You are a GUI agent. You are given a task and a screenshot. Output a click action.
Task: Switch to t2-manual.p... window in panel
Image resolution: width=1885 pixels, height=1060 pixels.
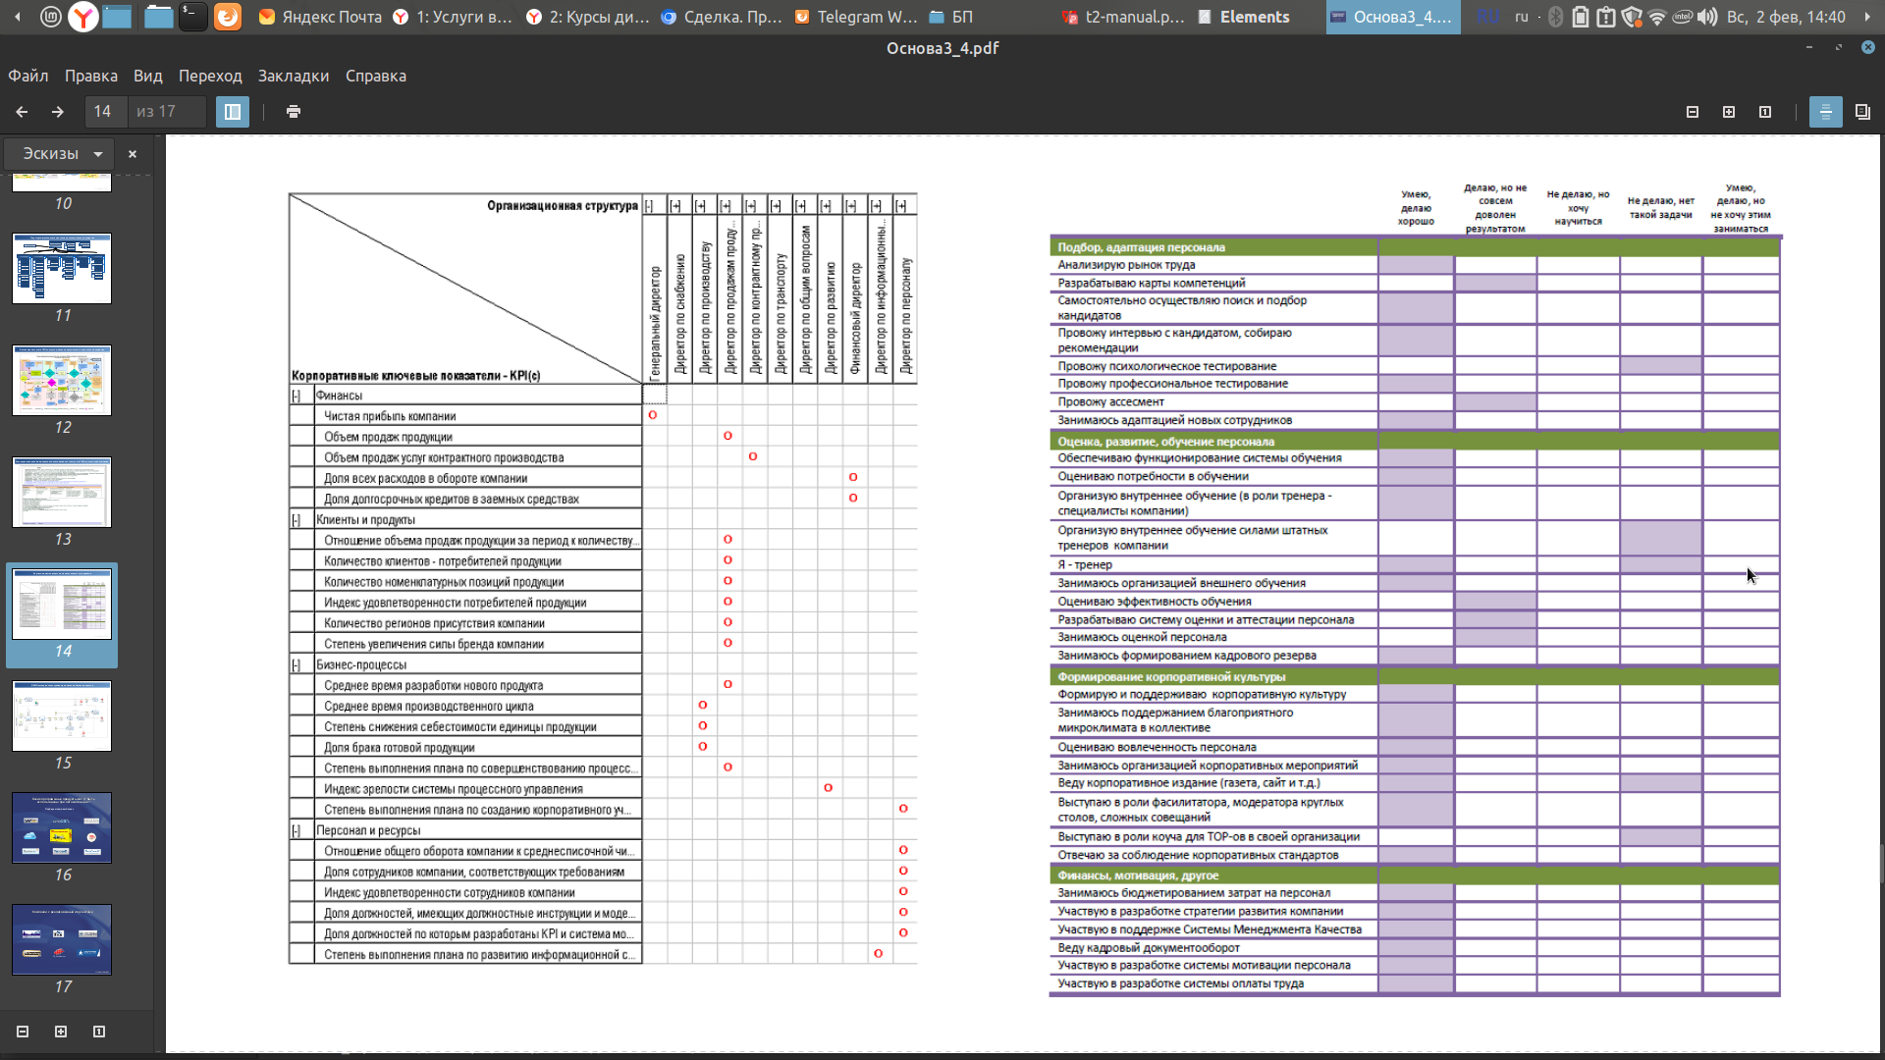(x=1124, y=17)
